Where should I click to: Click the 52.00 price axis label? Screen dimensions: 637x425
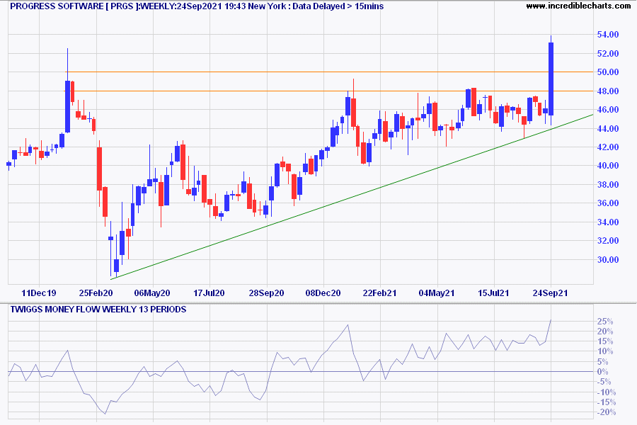click(608, 54)
